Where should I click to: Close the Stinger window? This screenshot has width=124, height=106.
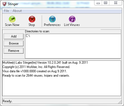click(x=116, y=3)
